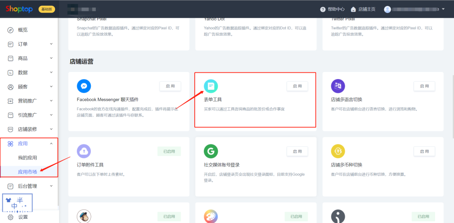Click the user avatar icon
Image resolution: width=454 pixels, height=223 pixels.
point(388,9)
